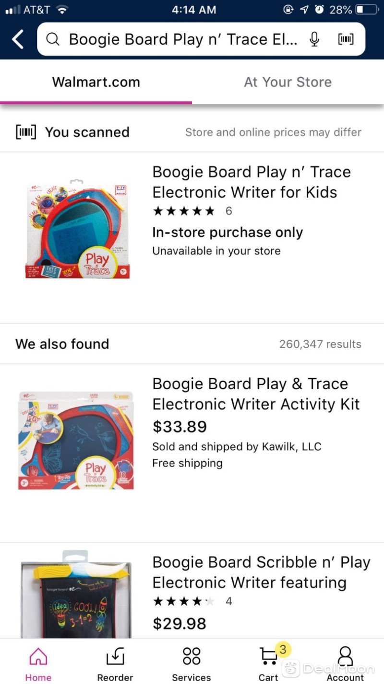
Task: Select the Walmart.com tab
Action: tap(96, 82)
